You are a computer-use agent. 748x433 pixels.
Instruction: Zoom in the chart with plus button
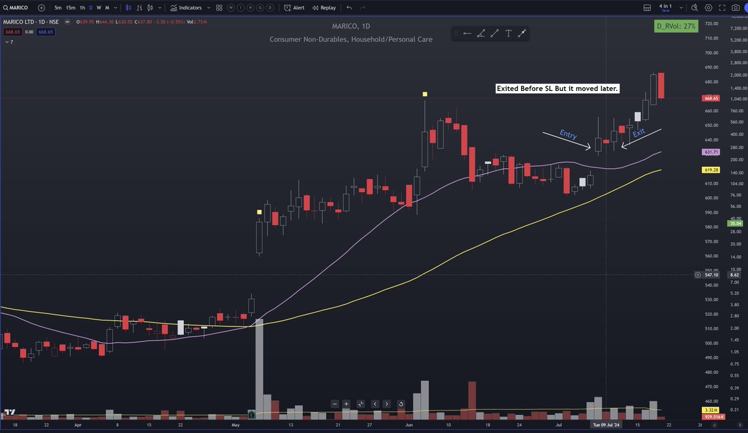(x=346, y=404)
